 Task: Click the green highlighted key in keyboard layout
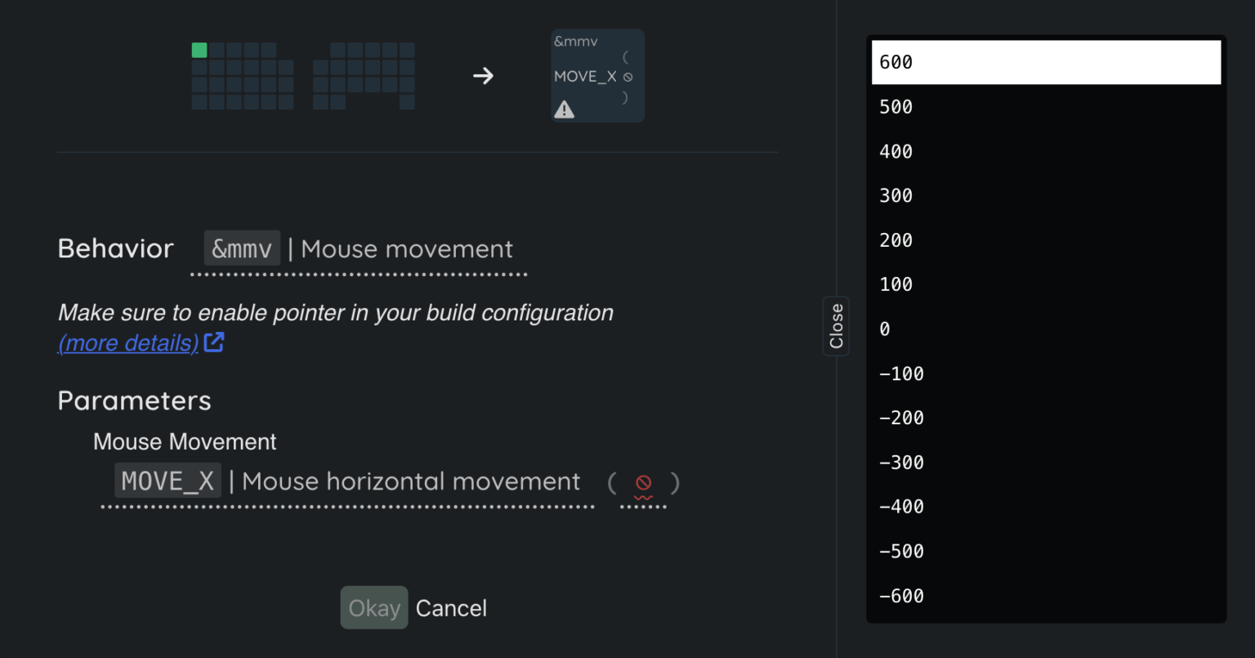(x=199, y=51)
